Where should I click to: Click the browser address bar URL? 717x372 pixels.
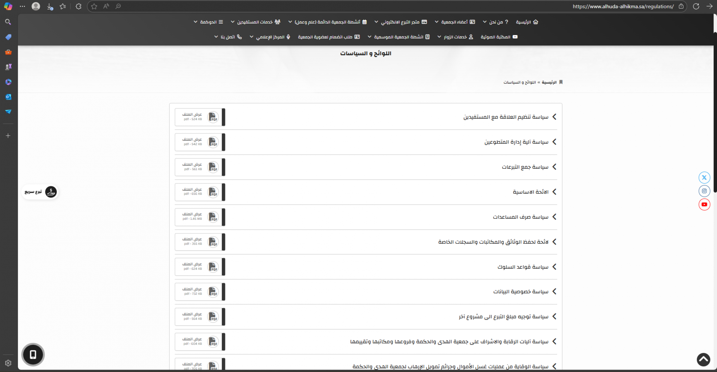[x=623, y=6]
